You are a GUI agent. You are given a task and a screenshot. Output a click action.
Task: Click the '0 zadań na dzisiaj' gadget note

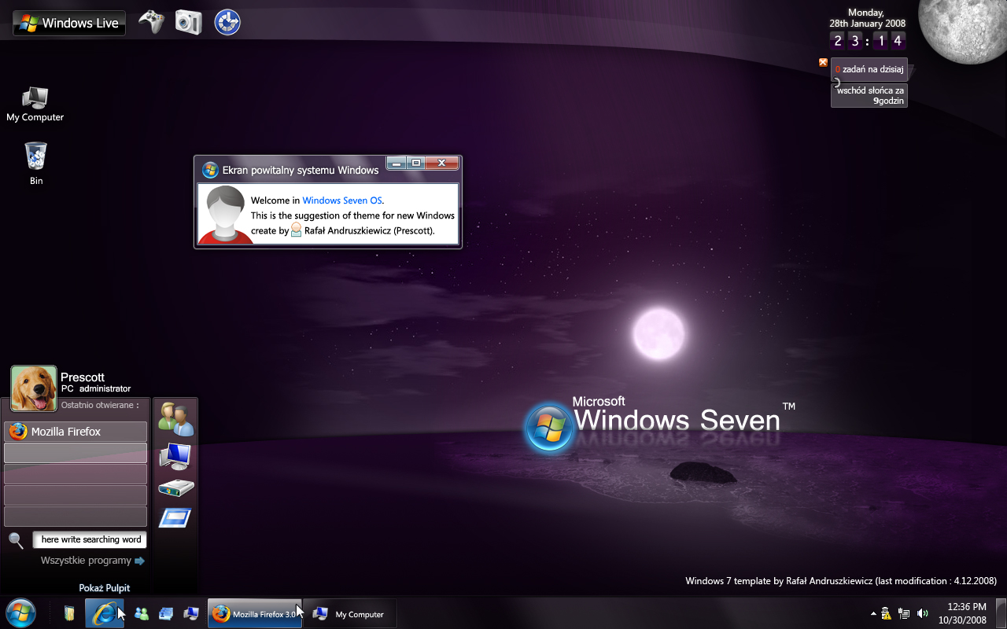coord(869,69)
